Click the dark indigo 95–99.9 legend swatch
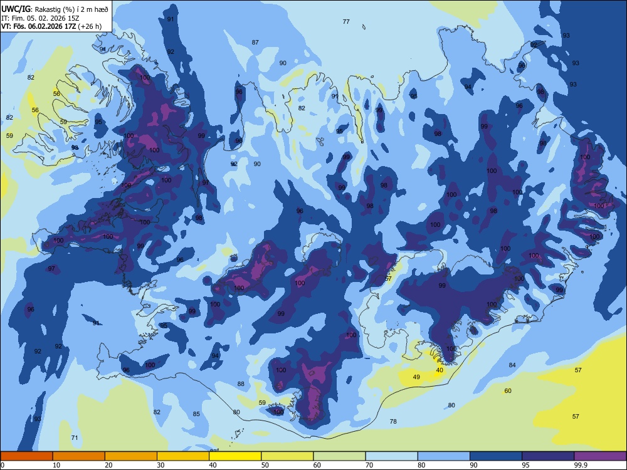This screenshot has width=627, height=470. (548, 456)
